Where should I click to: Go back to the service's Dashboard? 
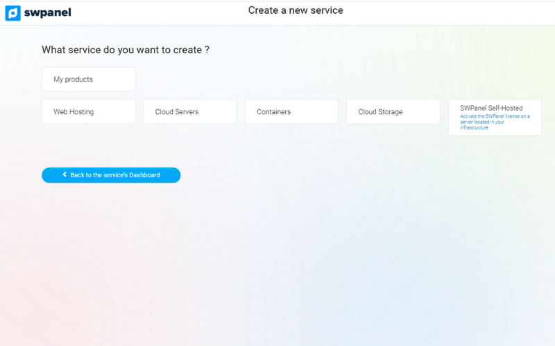[111, 175]
